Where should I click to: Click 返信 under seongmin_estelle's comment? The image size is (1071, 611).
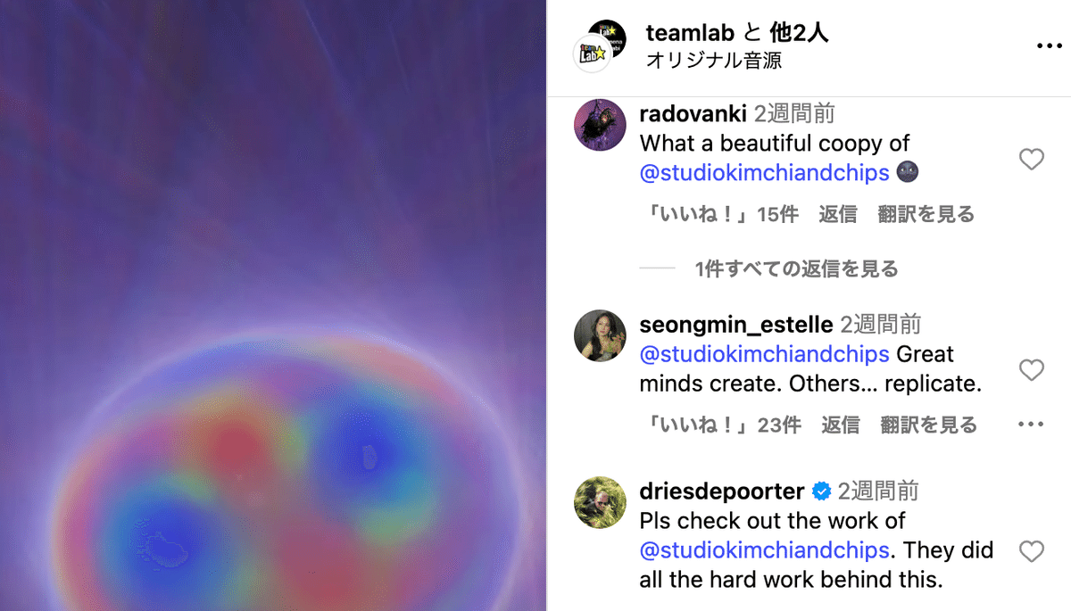841,425
